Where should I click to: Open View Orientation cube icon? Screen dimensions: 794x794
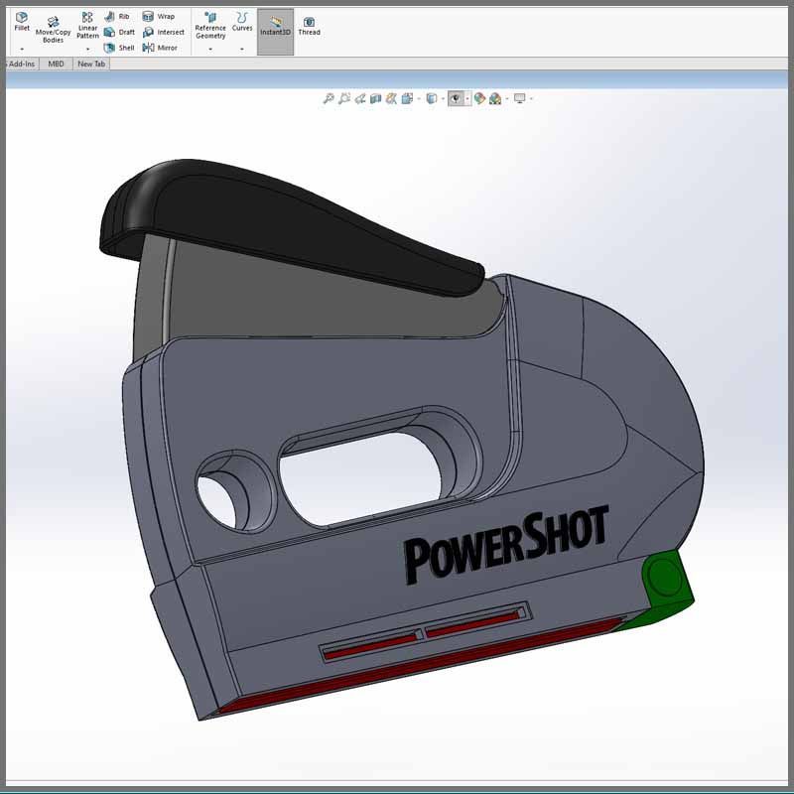(407, 98)
